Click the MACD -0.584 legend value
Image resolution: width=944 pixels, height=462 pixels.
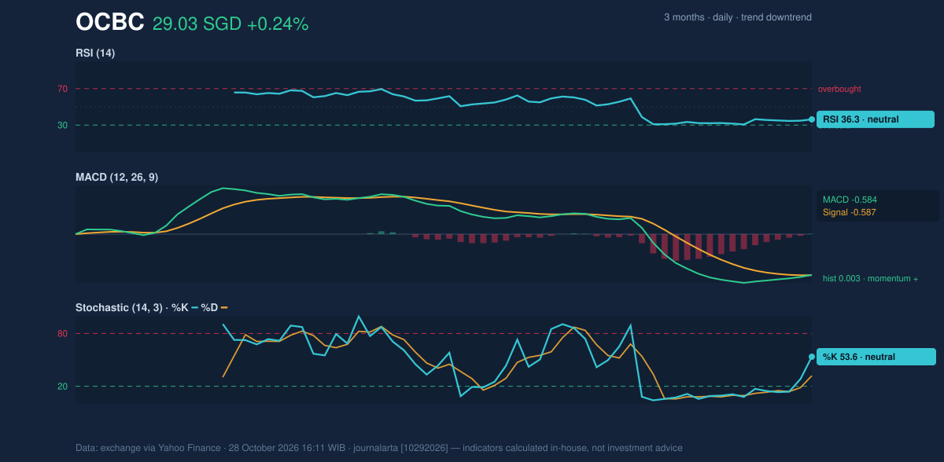pos(850,200)
